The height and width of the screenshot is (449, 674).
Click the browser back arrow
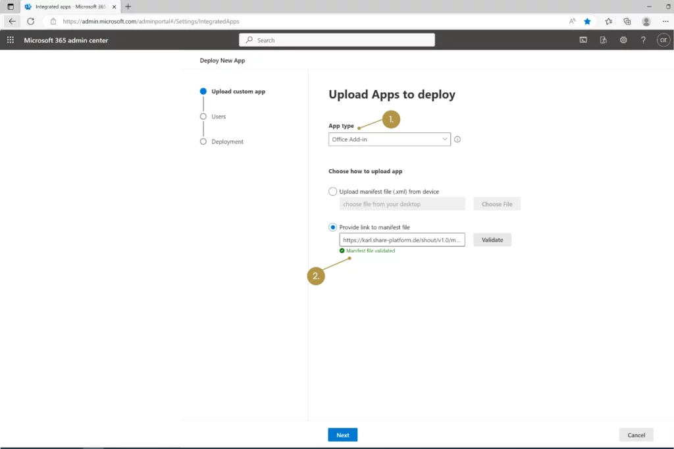12,21
